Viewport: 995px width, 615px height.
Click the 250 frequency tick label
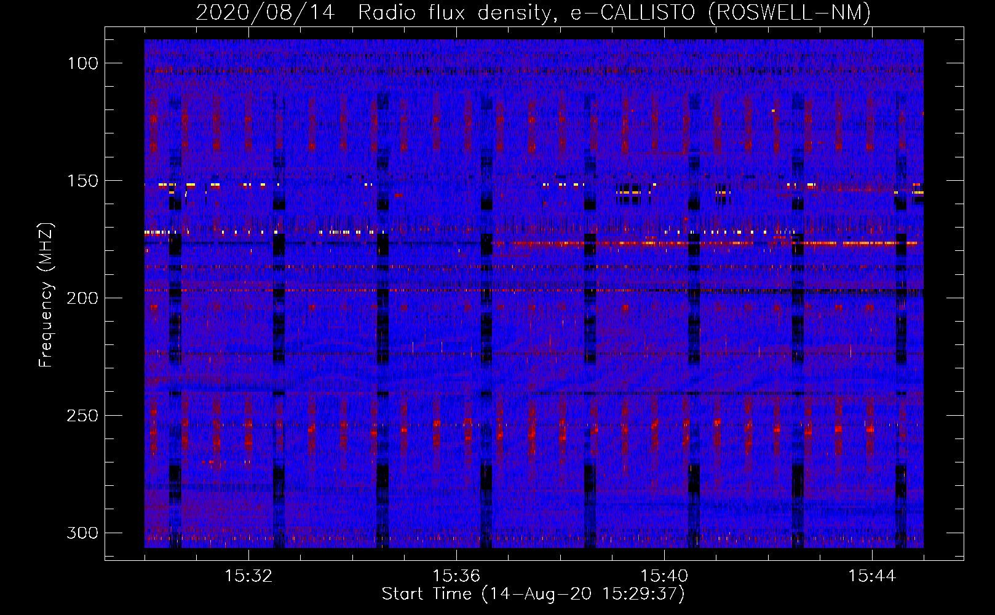(x=82, y=416)
